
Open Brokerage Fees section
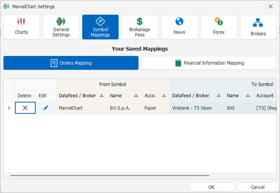(x=140, y=27)
